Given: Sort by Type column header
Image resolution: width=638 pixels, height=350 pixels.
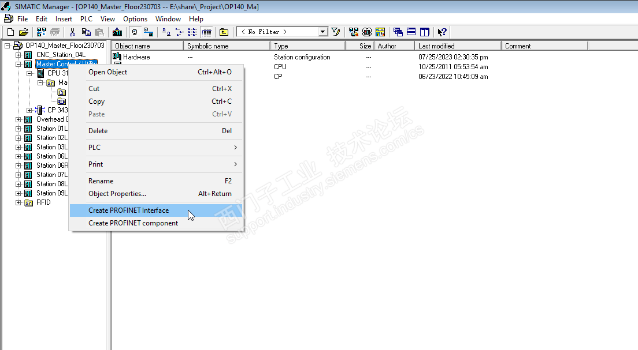Looking at the screenshot, I should point(307,46).
